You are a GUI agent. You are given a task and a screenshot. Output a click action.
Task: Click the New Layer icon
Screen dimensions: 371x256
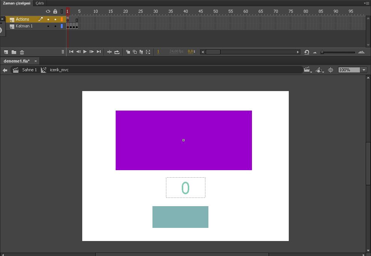tap(6, 52)
